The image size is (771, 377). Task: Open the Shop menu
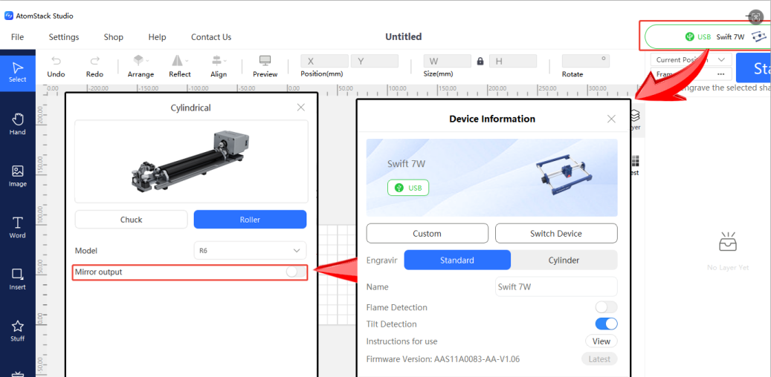click(x=114, y=37)
